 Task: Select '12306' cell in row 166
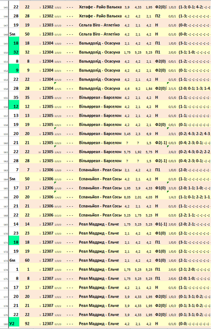48,197
